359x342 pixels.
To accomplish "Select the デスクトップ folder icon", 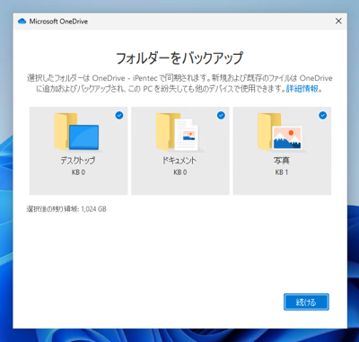I will [77, 132].
